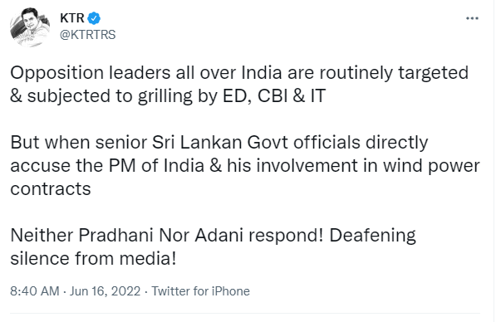Click the Jun 16, 2022 date

105,291
